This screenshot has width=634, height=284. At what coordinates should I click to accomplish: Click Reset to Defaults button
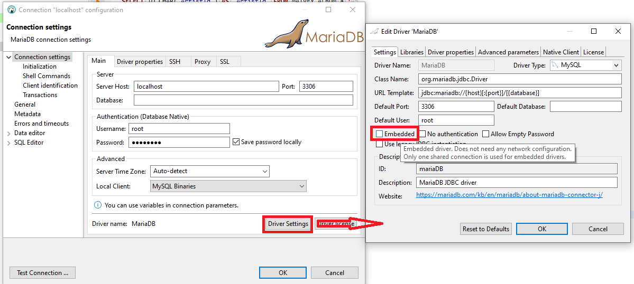click(485, 229)
